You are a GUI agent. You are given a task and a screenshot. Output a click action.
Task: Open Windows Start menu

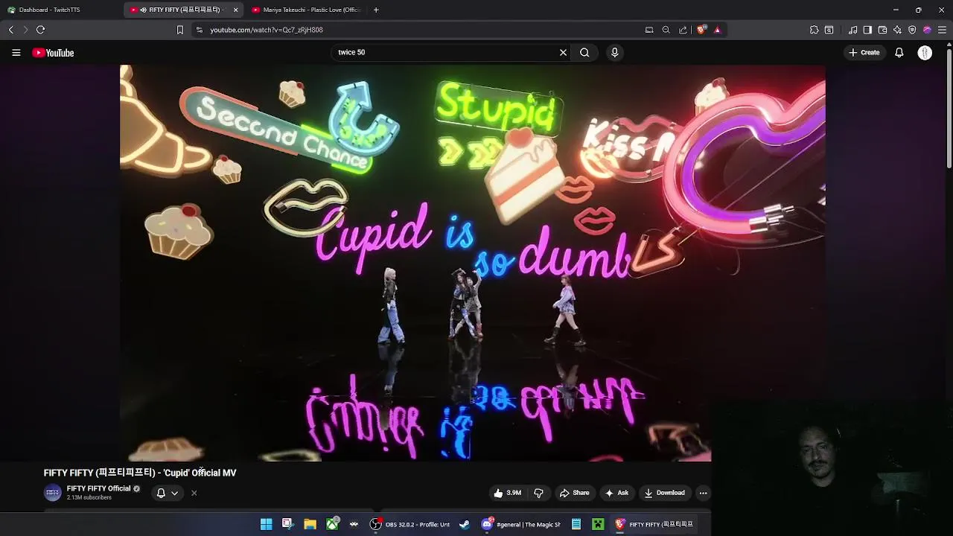266,524
